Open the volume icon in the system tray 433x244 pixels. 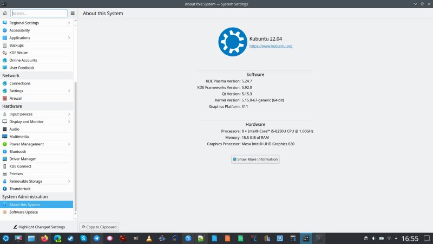pyautogui.click(x=373, y=239)
